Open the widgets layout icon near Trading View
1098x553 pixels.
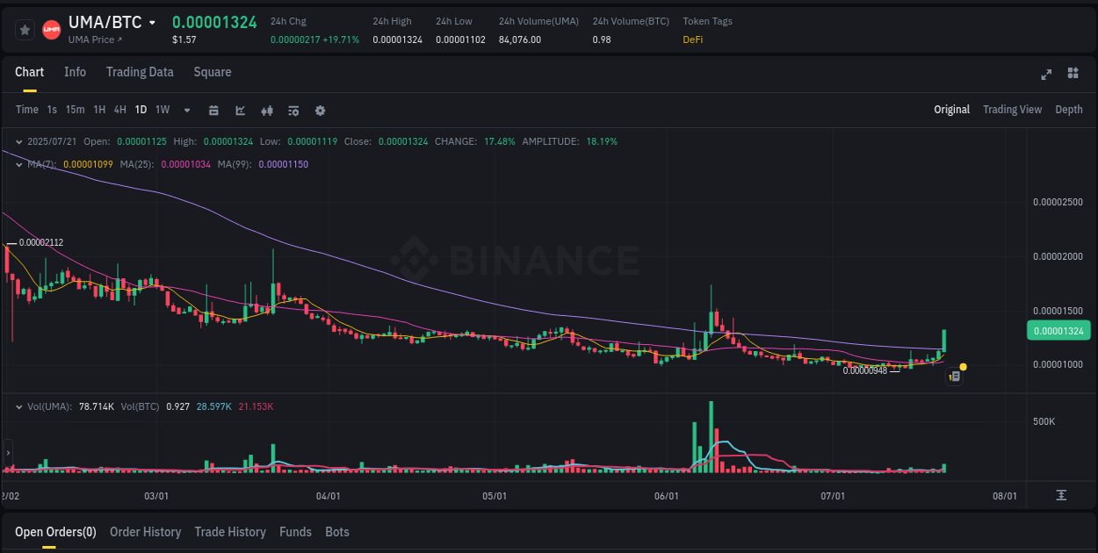(x=1072, y=75)
